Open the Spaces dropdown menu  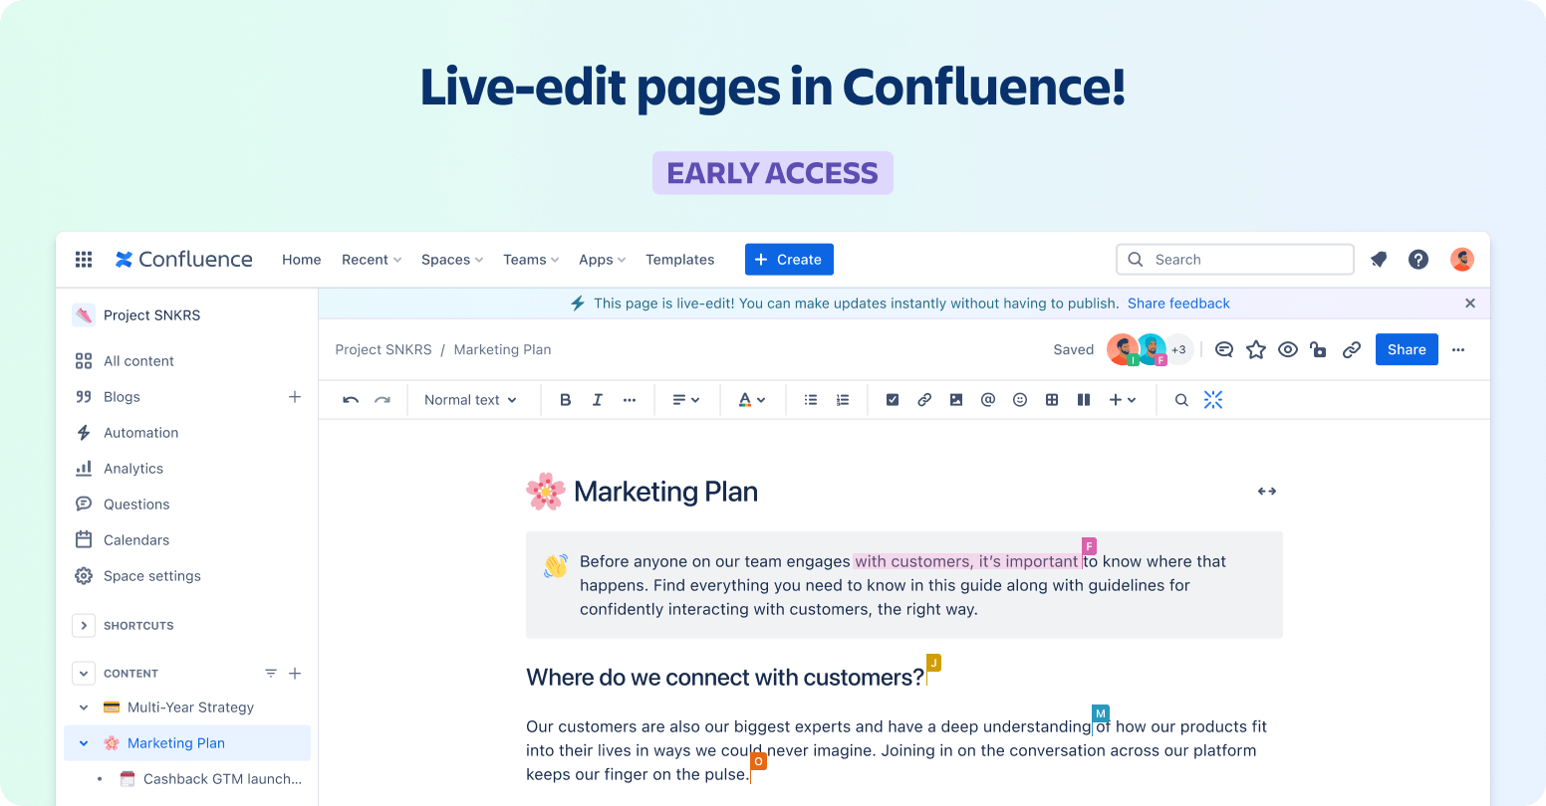click(452, 260)
